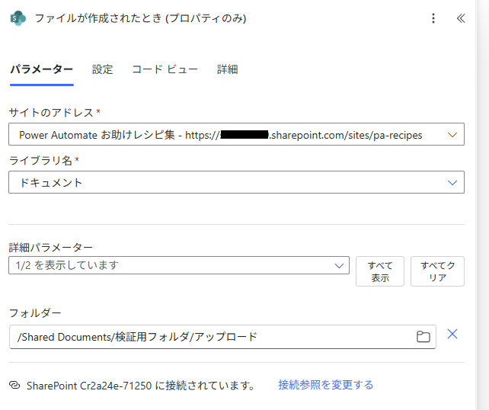
Task: Click the すべて表示 button
Action: tap(380, 271)
